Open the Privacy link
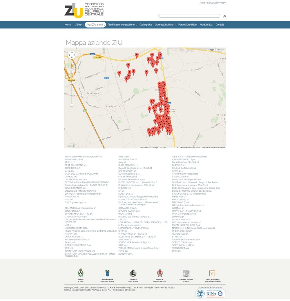290x301 pixels. point(221,3)
